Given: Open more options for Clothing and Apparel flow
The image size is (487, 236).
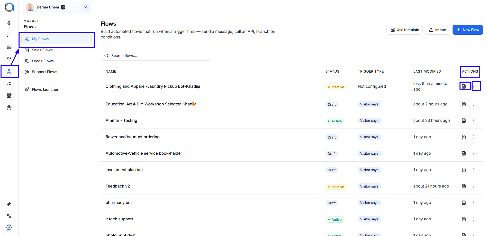Looking at the screenshot, I should tap(474, 86).
